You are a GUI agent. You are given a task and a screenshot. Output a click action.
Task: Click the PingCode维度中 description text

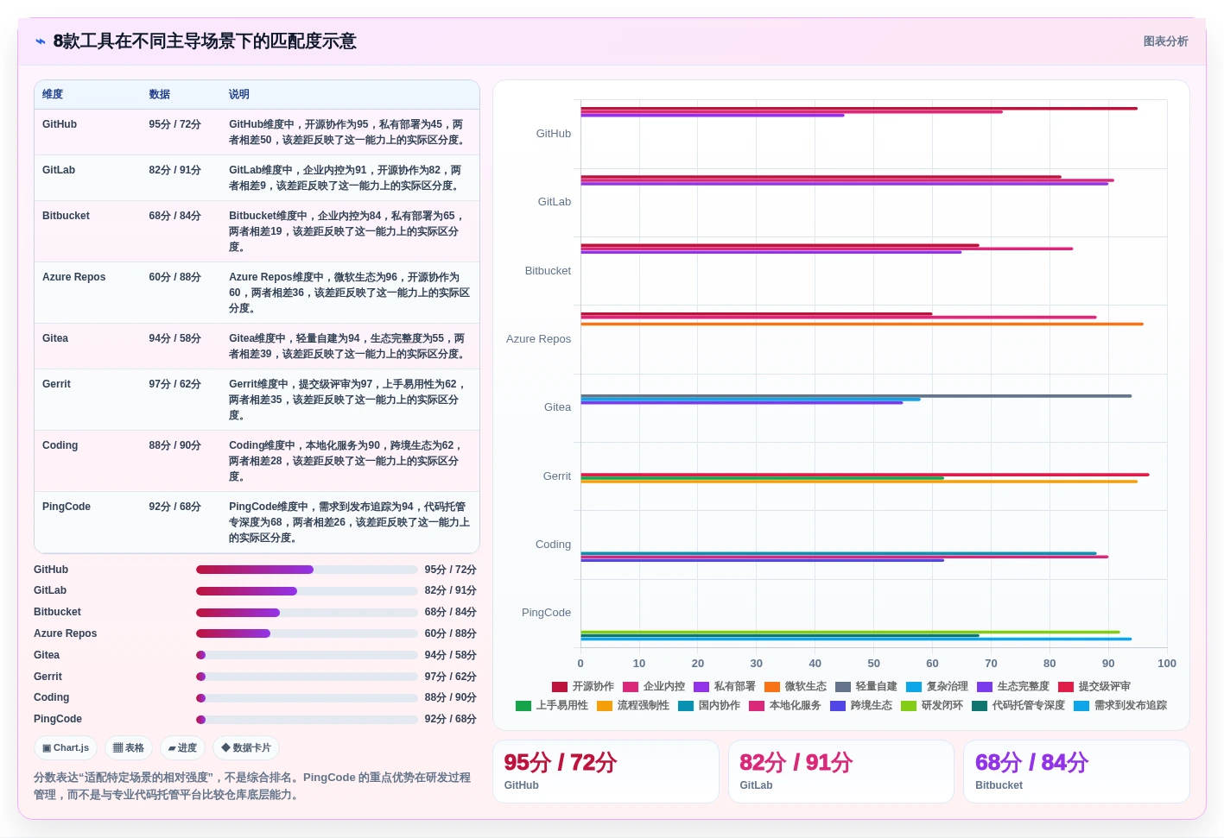click(349, 522)
